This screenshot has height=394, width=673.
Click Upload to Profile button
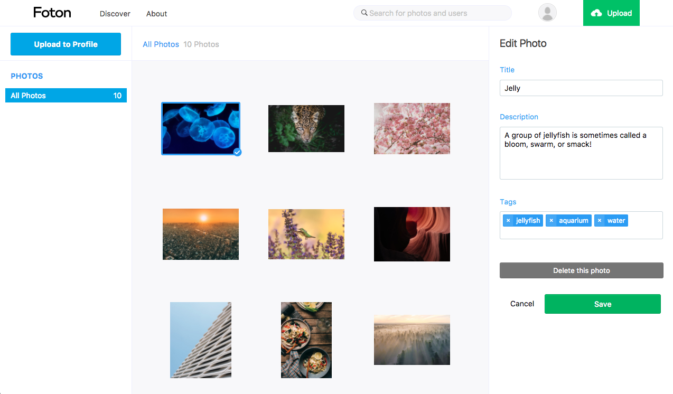[66, 44]
